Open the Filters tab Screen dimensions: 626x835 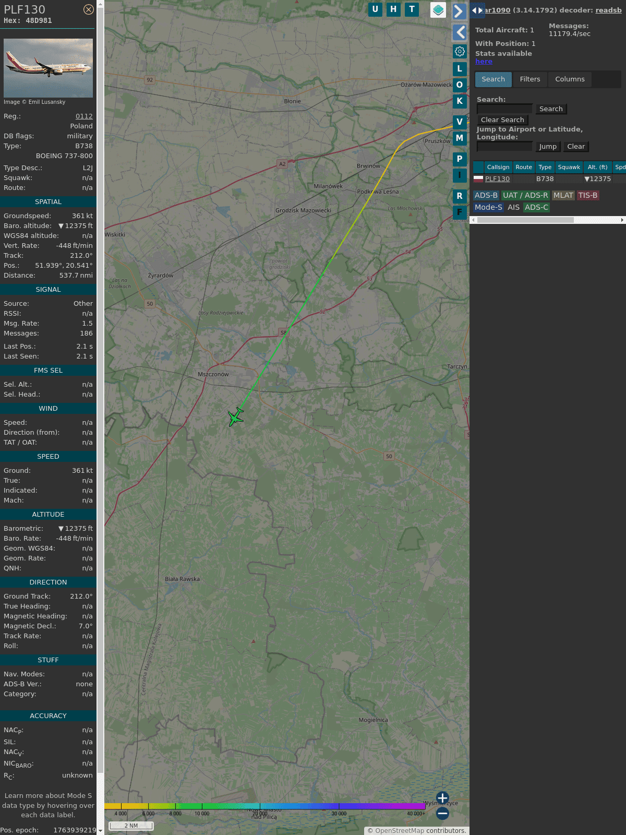[530, 79]
